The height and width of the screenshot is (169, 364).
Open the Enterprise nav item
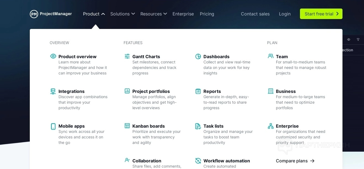pyautogui.click(x=183, y=14)
